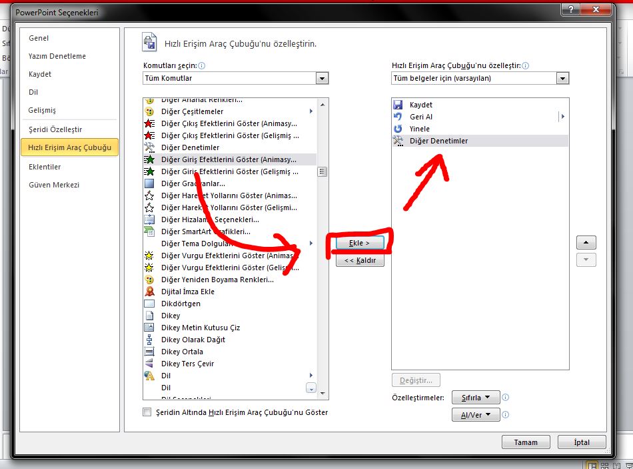
Task: Expand the Diğer Çeşitlemeler submenu arrow
Action: pyautogui.click(x=311, y=111)
